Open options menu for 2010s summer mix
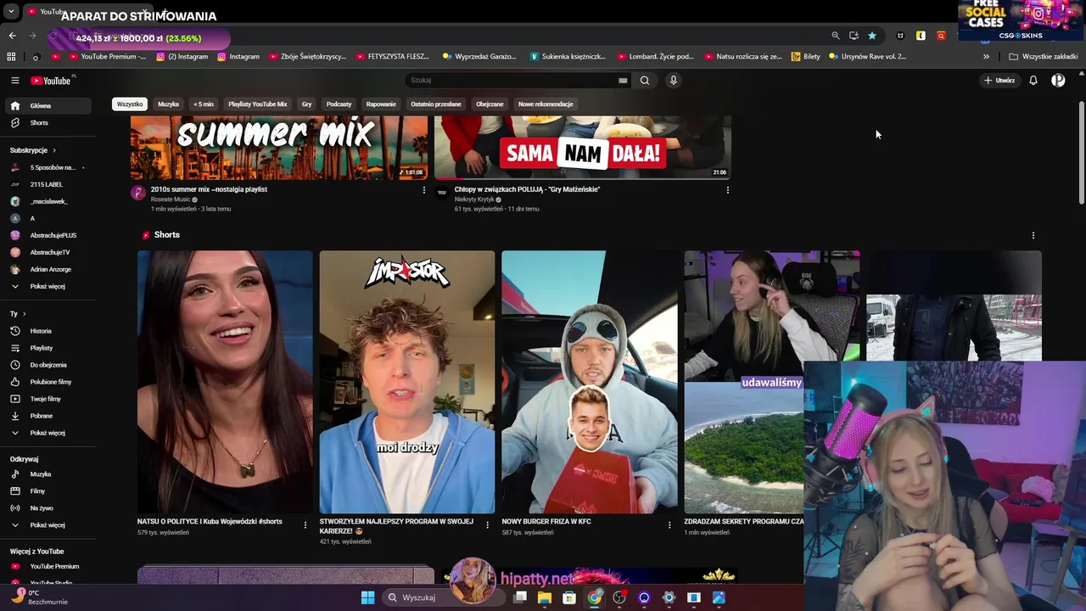 (424, 190)
